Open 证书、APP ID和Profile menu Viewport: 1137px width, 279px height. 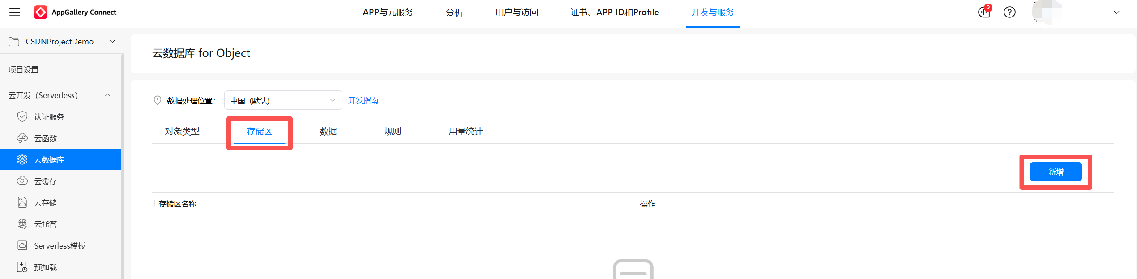coord(615,12)
